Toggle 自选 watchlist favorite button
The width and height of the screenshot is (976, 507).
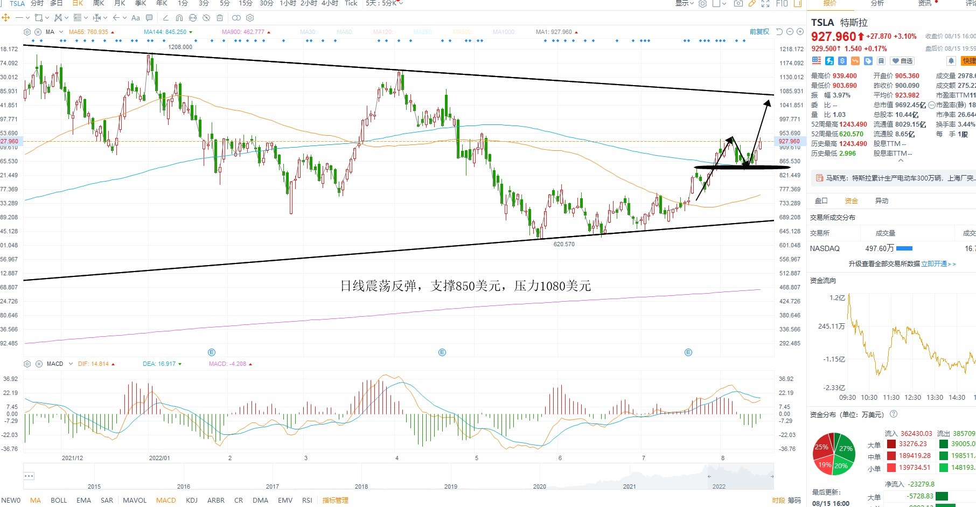(902, 61)
